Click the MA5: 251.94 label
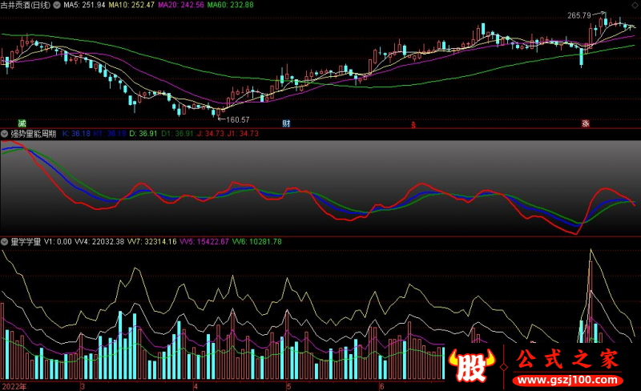The image size is (641, 391). [x=84, y=6]
